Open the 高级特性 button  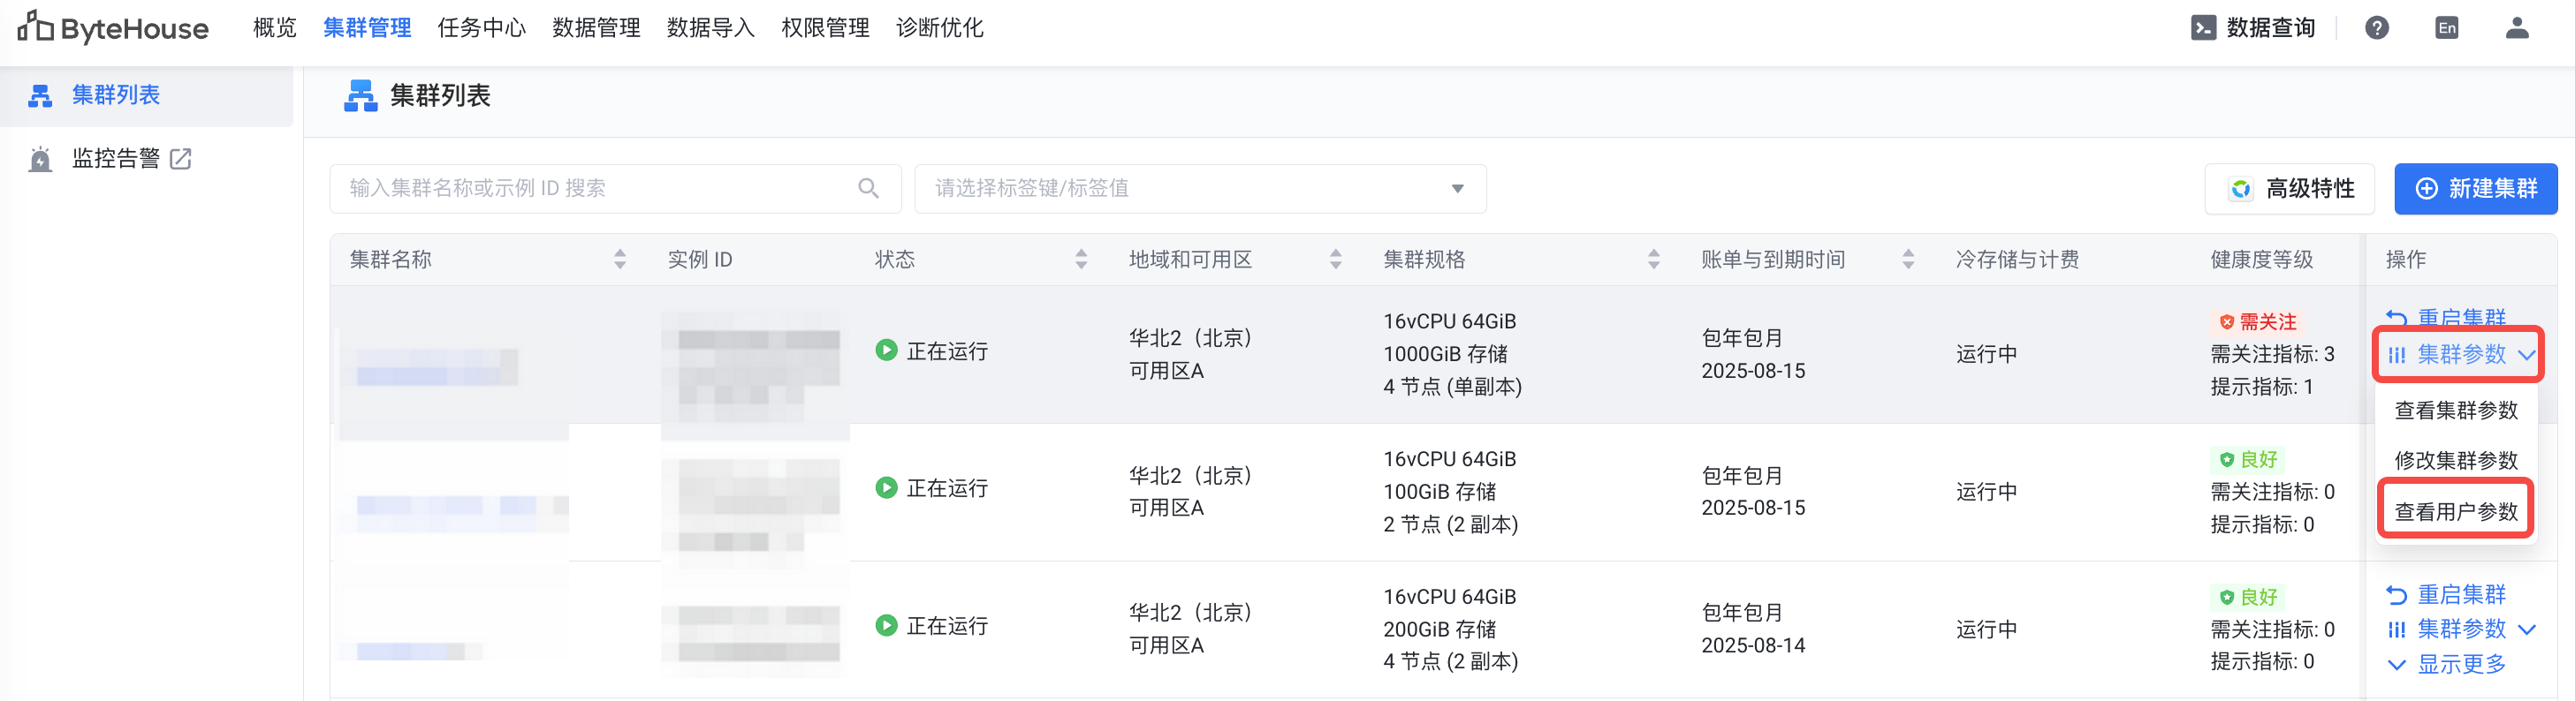pos(2289,189)
